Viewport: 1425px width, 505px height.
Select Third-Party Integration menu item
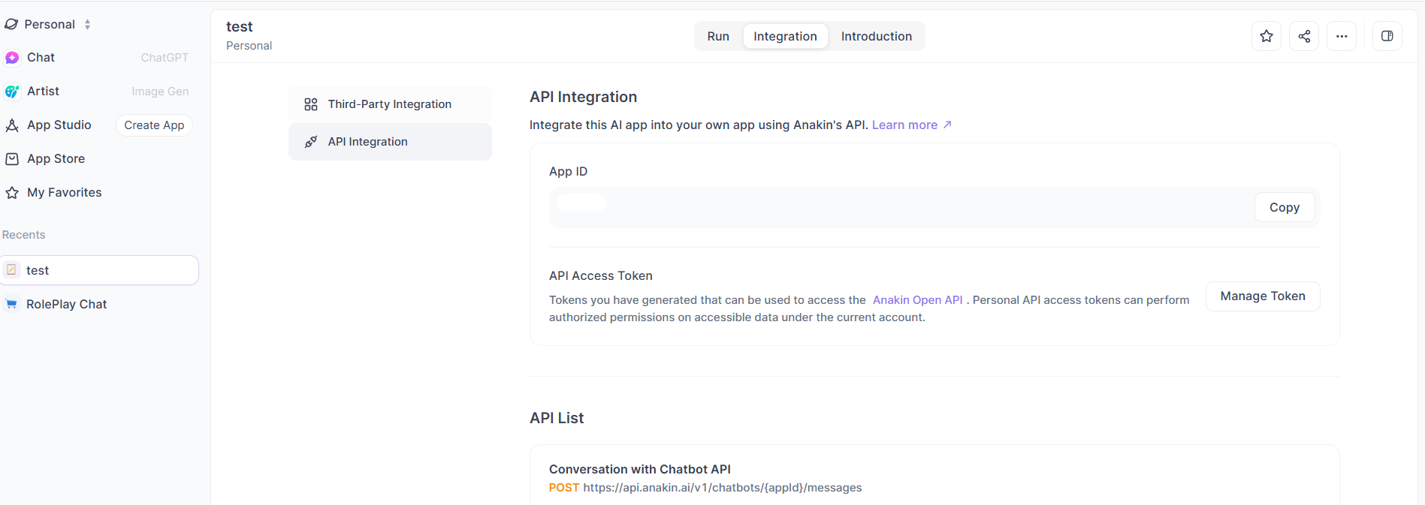[x=389, y=104]
